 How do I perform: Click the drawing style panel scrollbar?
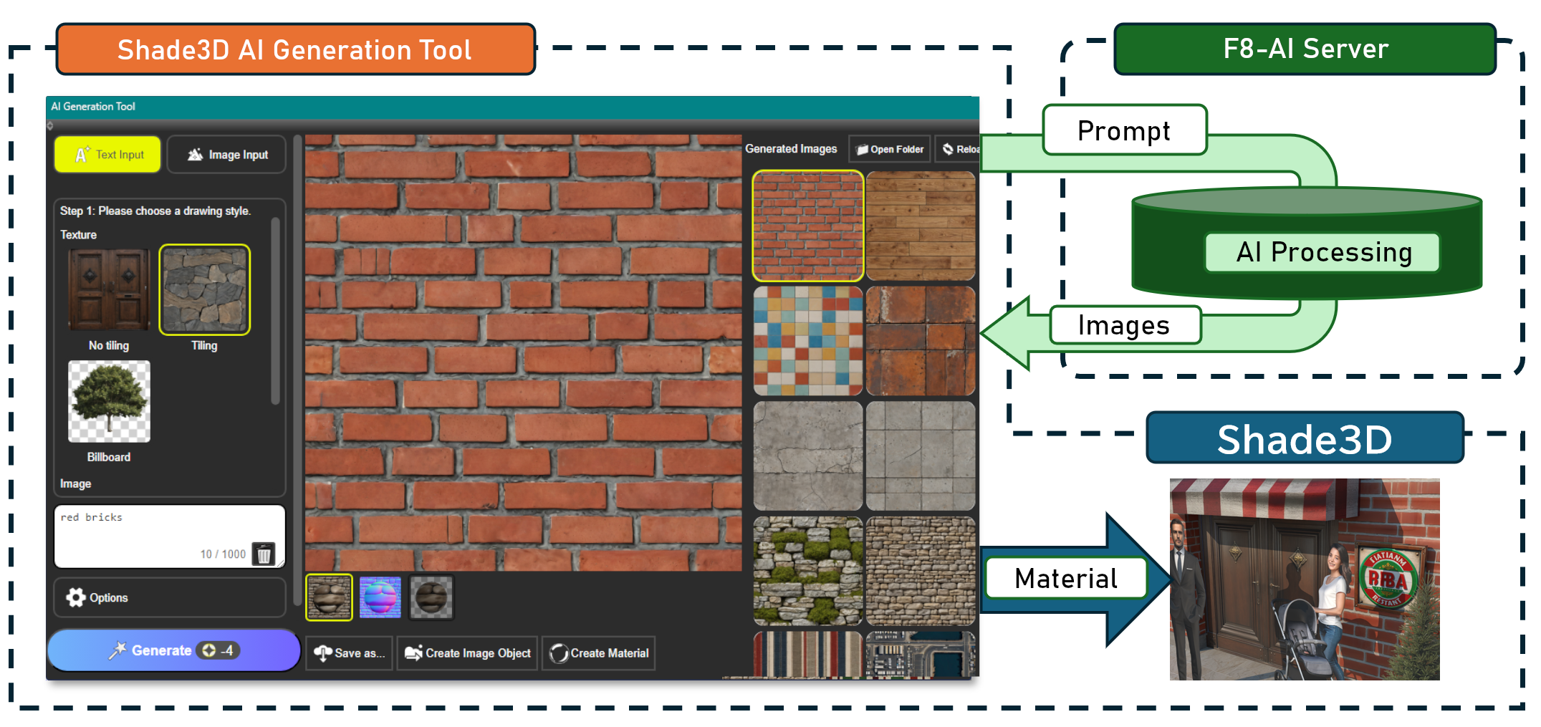pos(275,312)
